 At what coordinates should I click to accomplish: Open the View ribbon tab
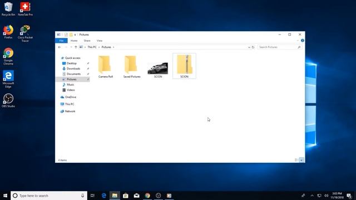tap(100, 41)
